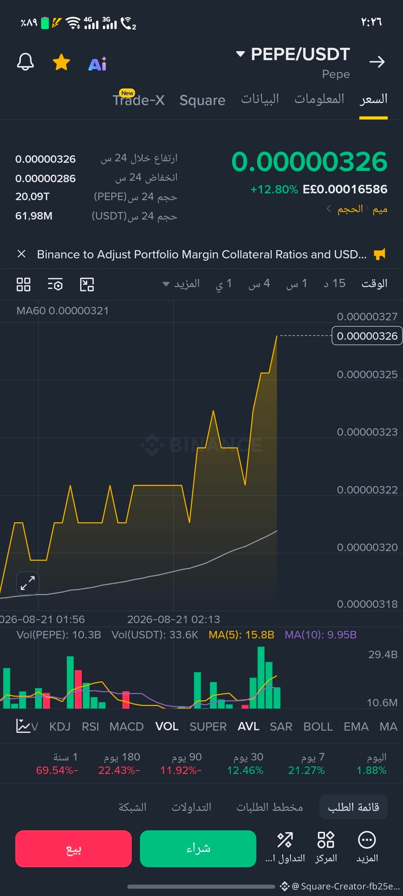Enable the RSI indicator

[x=90, y=727]
